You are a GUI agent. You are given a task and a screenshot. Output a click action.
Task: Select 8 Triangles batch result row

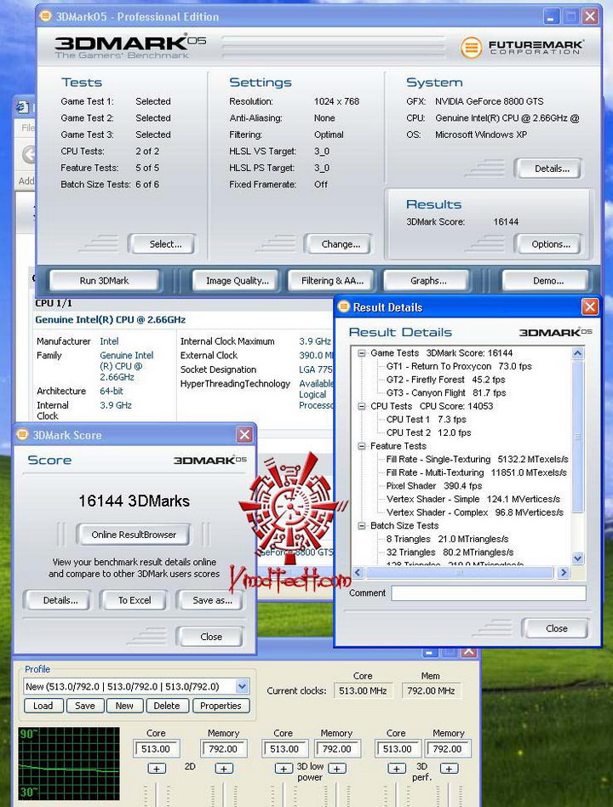(447, 539)
